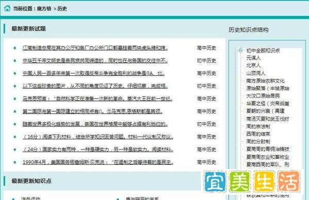Screen dimensions: 309x200
Task: Select 夏朝的兴衰 tree item
Action: pyautogui.click(x=265, y=111)
